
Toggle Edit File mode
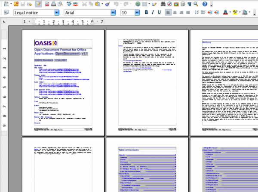point(38,4)
